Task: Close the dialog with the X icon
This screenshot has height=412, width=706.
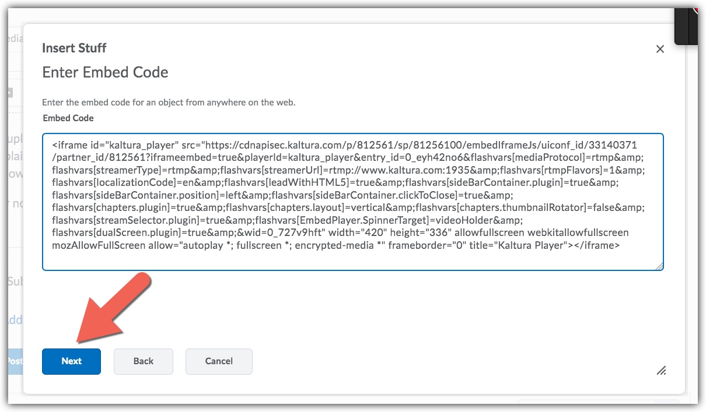Action: pyautogui.click(x=660, y=50)
